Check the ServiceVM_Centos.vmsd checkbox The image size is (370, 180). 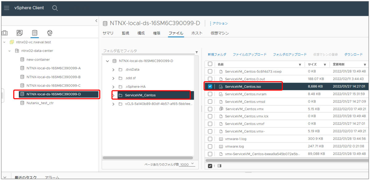210,102
